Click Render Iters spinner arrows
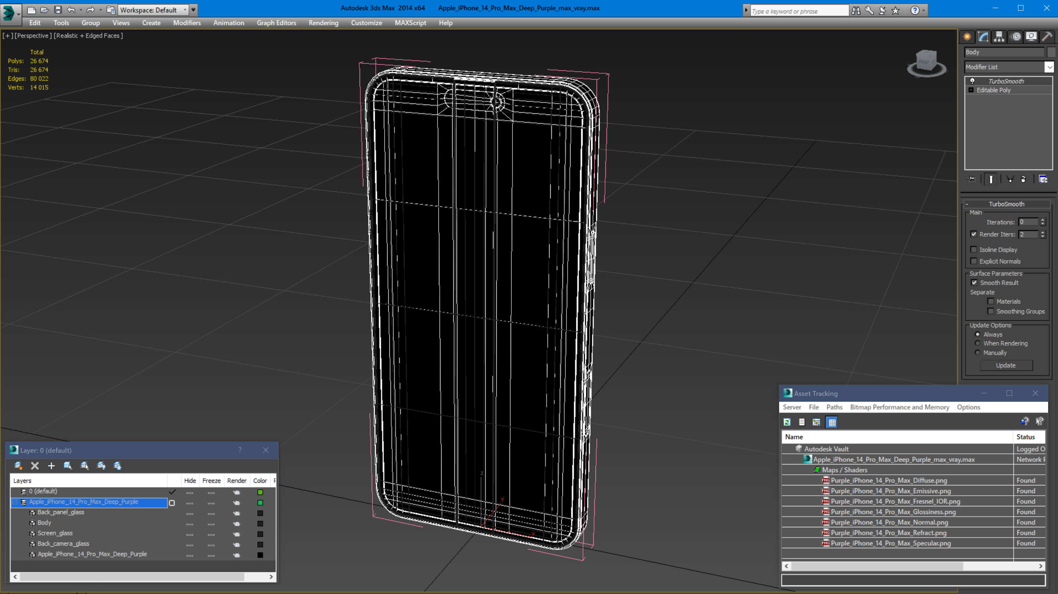The width and height of the screenshot is (1058, 594). click(x=1043, y=234)
